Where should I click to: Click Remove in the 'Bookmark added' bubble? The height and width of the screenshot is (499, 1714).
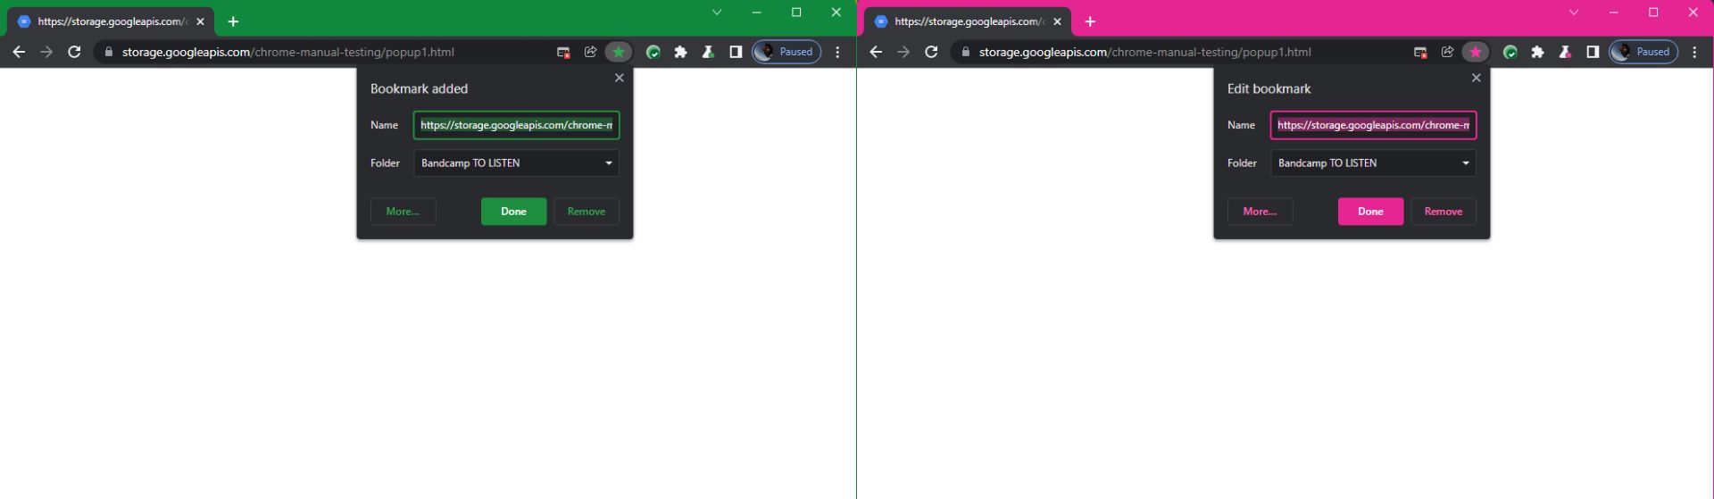coord(587,212)
